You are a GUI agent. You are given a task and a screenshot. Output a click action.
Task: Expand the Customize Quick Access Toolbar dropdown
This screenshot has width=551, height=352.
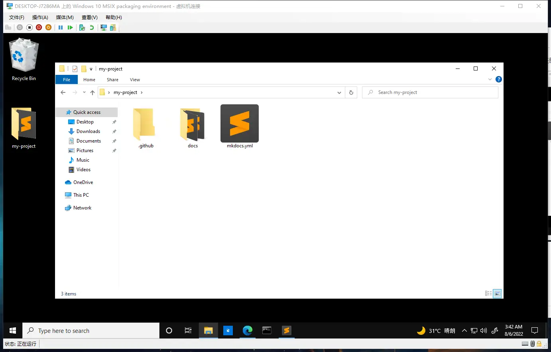(x=91, y=69)
